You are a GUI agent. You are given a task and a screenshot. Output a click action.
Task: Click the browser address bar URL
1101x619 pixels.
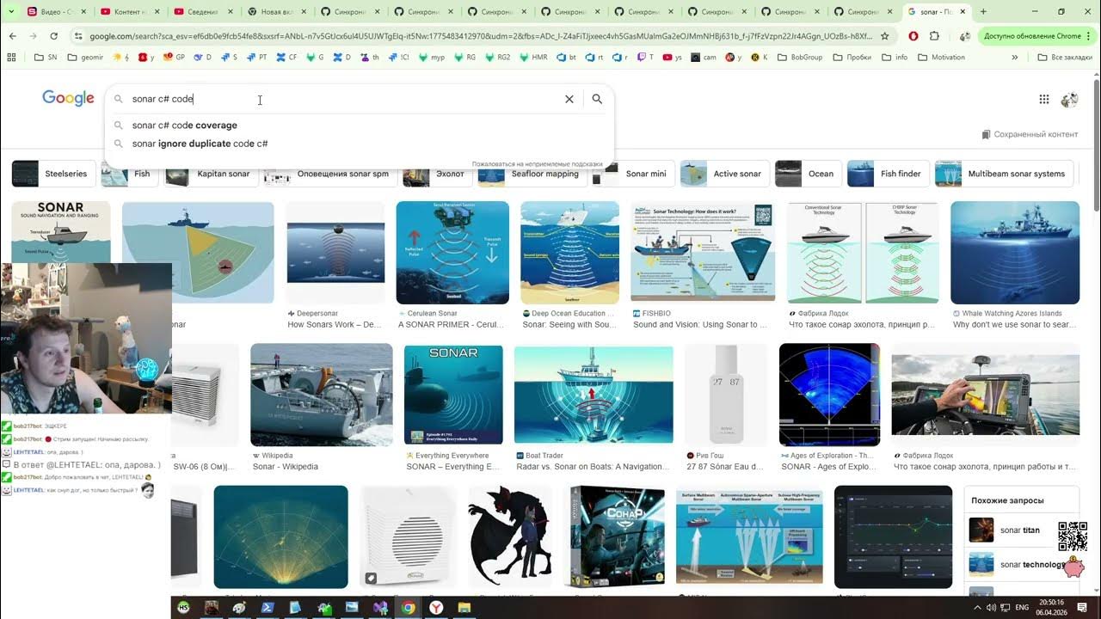click(480, 36)
